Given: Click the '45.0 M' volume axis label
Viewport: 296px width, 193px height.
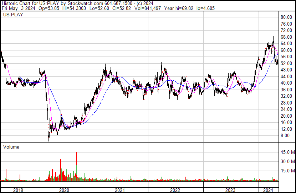Looking at the screenshot, I should tap(288, 152).
